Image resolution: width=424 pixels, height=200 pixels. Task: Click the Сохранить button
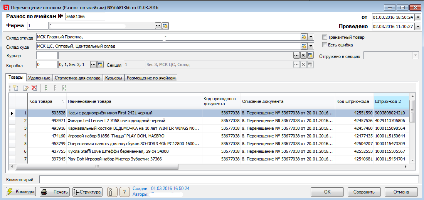(363, 192)
